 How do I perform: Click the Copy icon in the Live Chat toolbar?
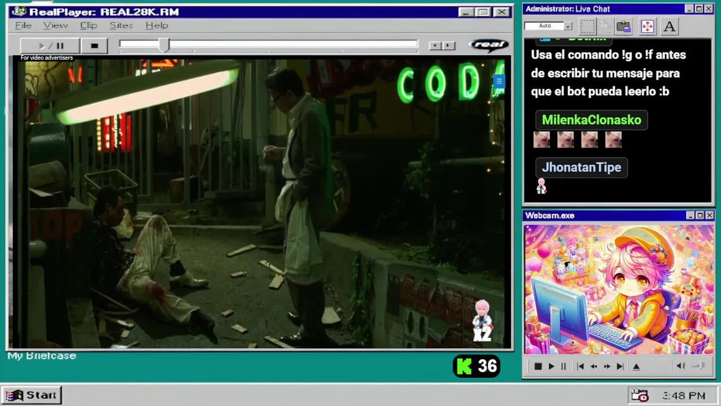[x=606, y=27]
